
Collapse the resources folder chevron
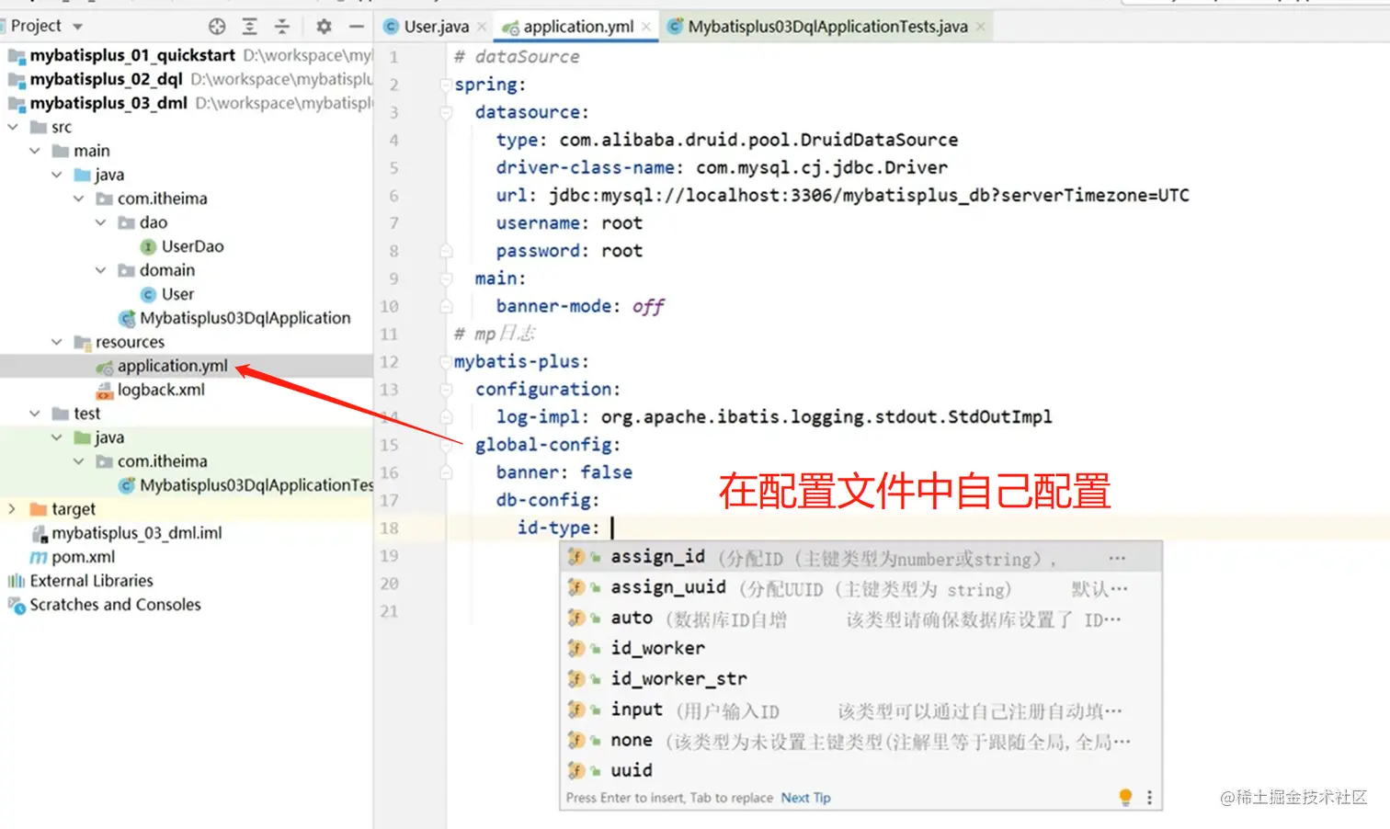click(x=57, y=342)
